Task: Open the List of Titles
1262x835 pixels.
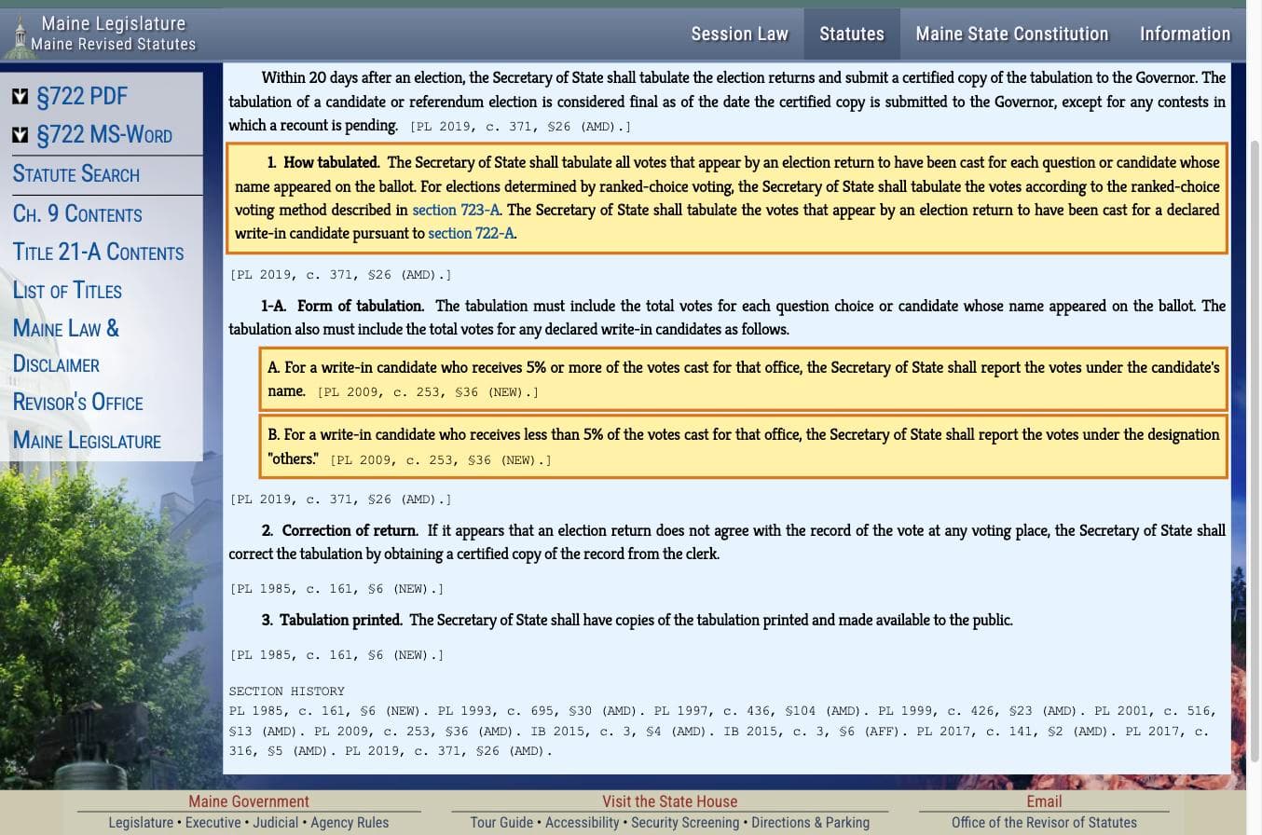Action: click(67, 291)
